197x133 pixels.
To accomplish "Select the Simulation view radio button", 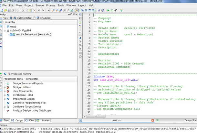I will point(34,18).
